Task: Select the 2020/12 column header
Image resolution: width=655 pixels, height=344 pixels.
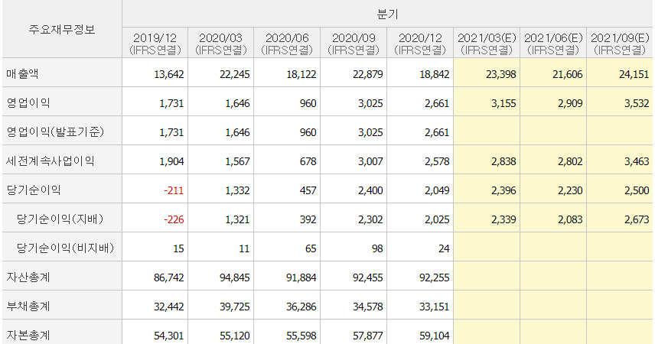Action: [x=420, y=44]
